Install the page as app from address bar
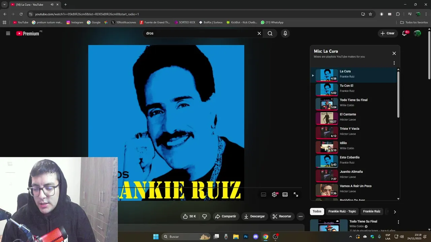This screenshot has height=242, width=431. coord(363,14)
